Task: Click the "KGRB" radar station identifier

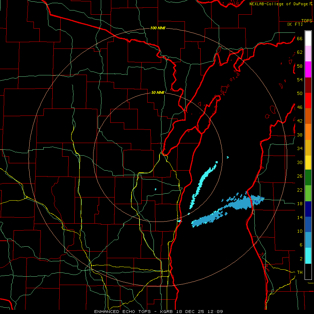Action: 167,312
